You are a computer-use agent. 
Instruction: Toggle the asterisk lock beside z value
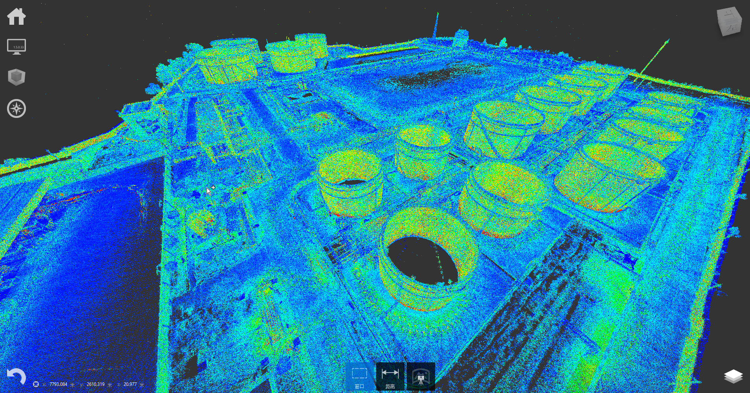click(x=142, y=385)
